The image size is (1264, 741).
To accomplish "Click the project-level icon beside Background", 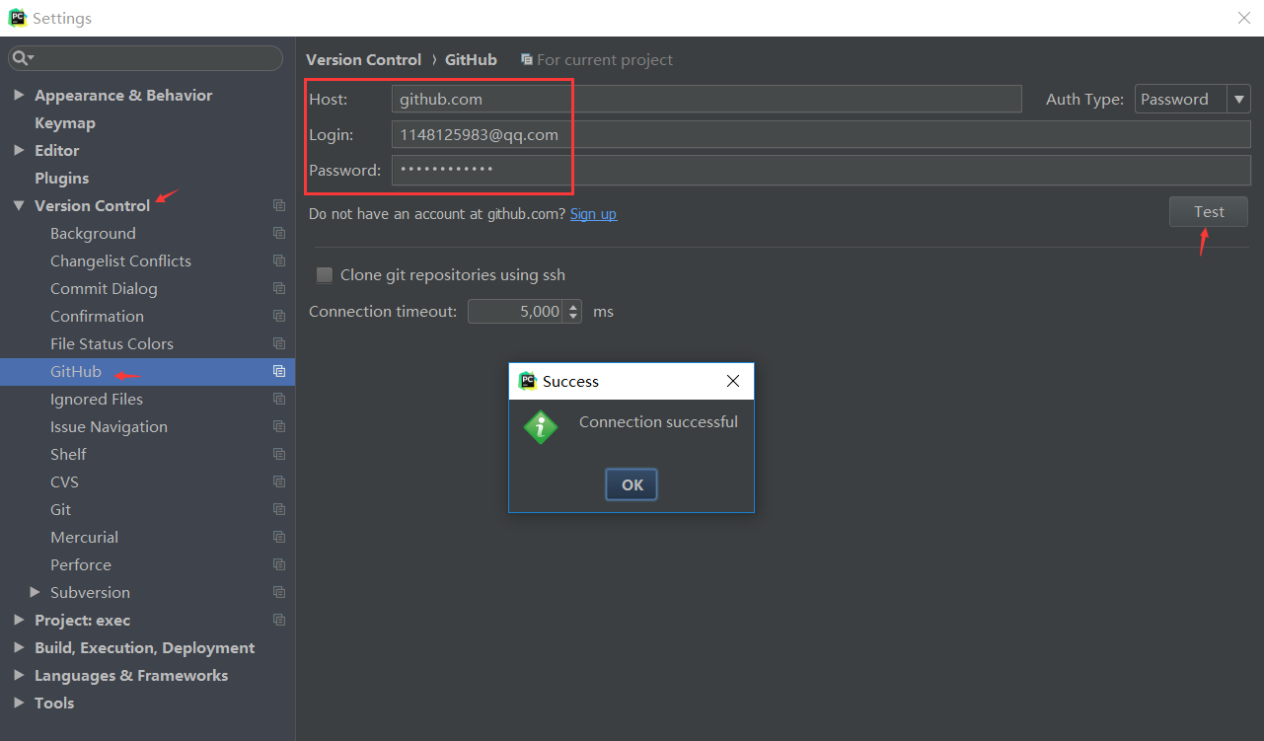I will click(x=279, y=234).
